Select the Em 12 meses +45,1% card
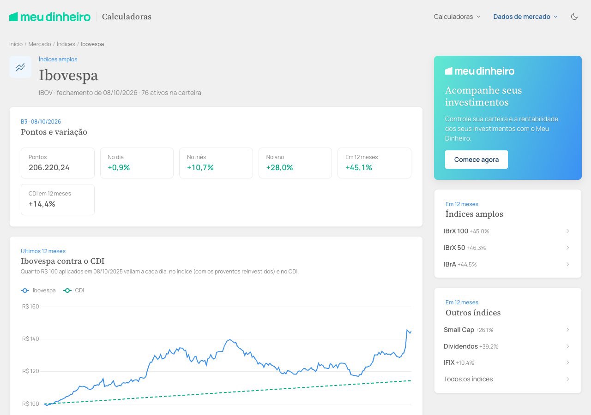Viewport: 591px width, 415px height. click(x=374, y=163)
